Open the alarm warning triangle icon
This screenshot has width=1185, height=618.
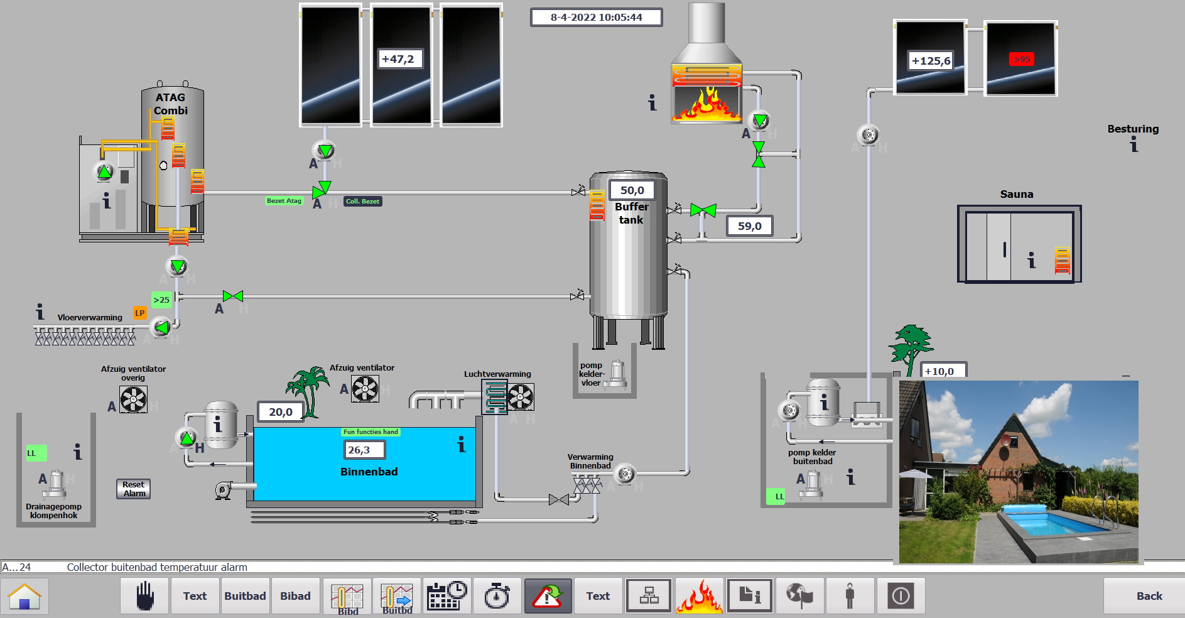point(548,596)
